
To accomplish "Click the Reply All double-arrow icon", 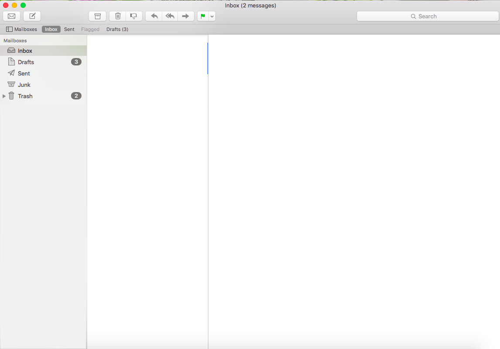I will click(x=170, y=16).
